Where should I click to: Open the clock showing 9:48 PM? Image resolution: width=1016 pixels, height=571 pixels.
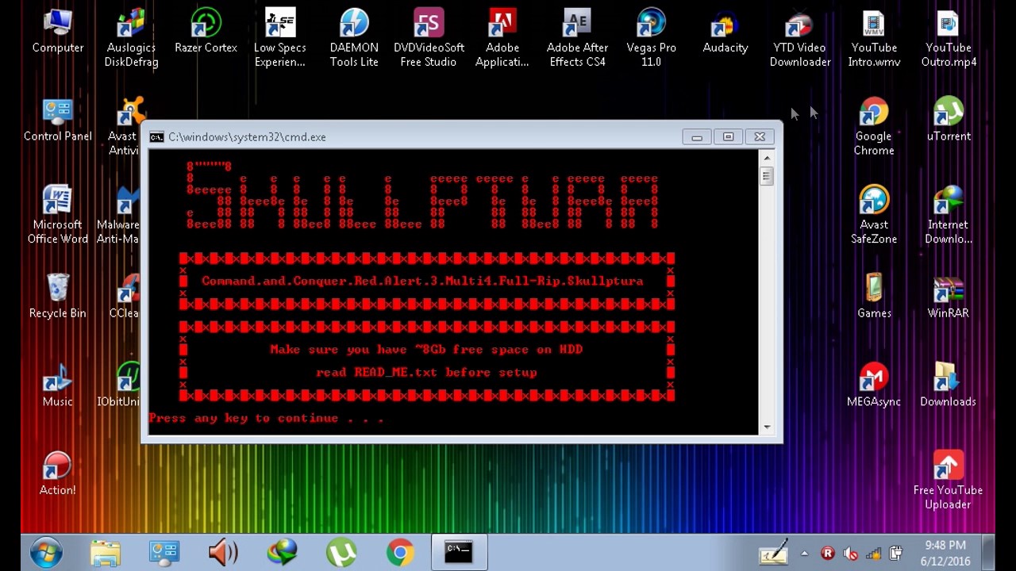(945, 553)
